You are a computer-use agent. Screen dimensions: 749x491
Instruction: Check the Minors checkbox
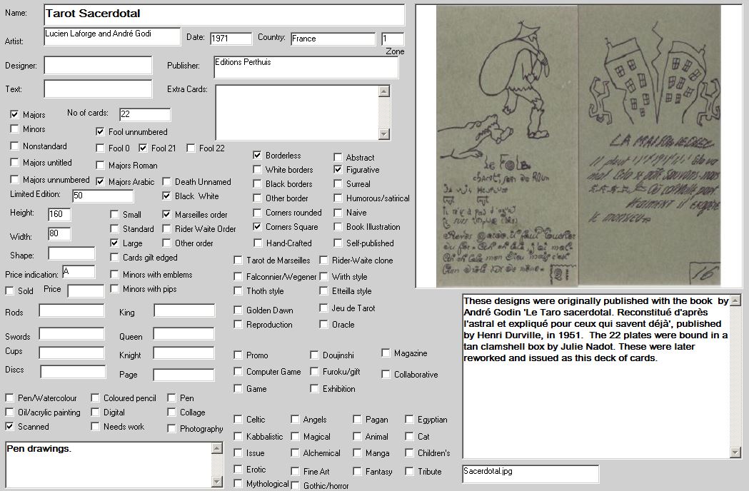pos(15,129)
